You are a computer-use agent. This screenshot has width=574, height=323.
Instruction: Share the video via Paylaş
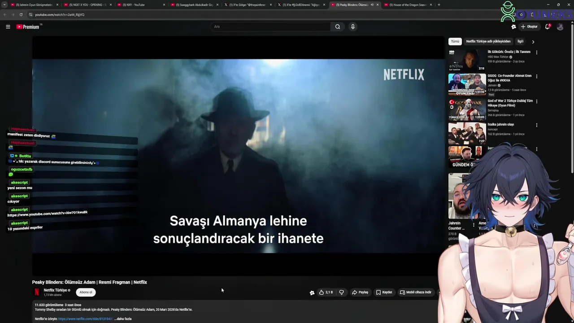click(360, 292)
